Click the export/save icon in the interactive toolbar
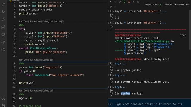Image resolution: width=191 pixels, height=107 pixels. coord(138,2)
